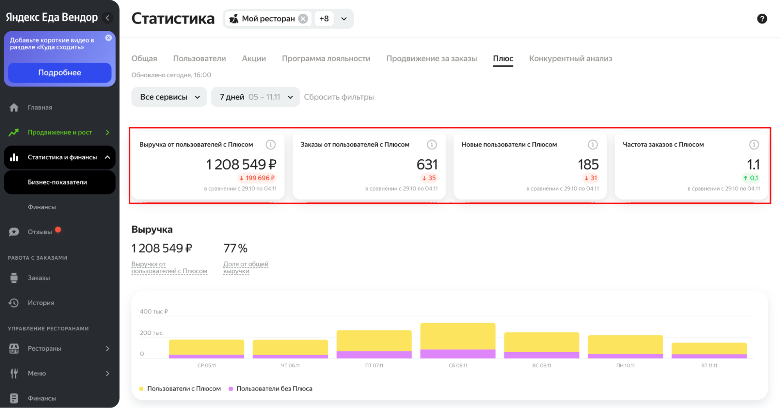Click the Мой ресторан restaurant icon

pos(234,19)
